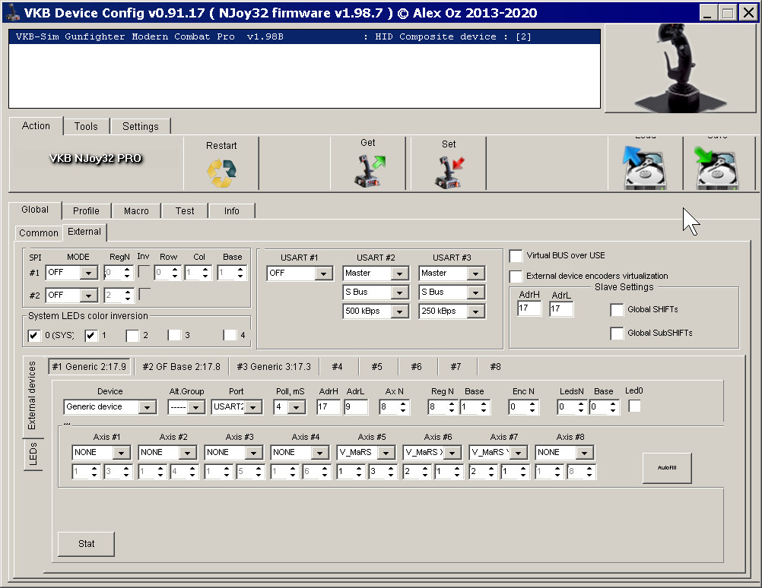Open the Profile tab
Image resolution: width=762 pixels, height=588 pixels.
coord(86,210)
